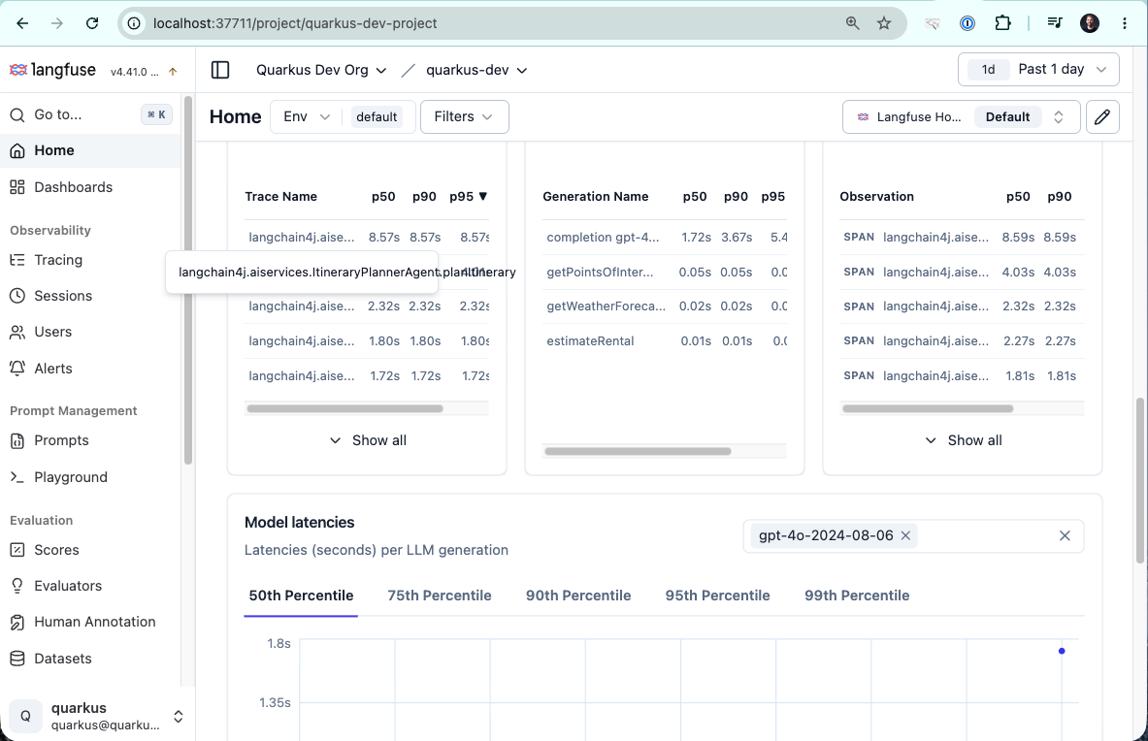The image size is (1148, 741).
Task: Expand the quarkus user account menu
Action: coord(97,716)
